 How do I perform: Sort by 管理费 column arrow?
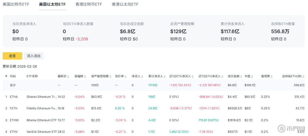pos(271,76)
